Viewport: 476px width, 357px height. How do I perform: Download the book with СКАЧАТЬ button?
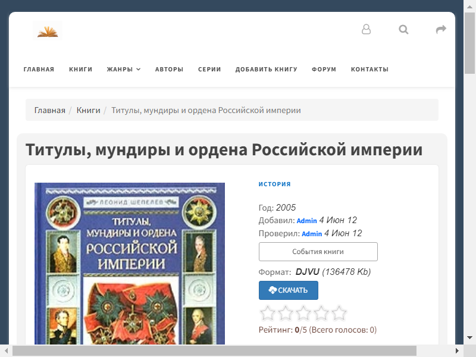pyautogui.click(x=289, y=290)
